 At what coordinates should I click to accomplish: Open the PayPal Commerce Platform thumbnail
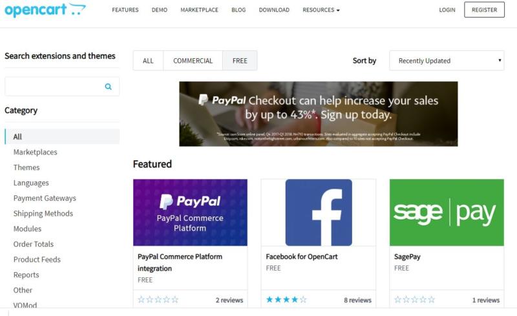pos(190,213)
